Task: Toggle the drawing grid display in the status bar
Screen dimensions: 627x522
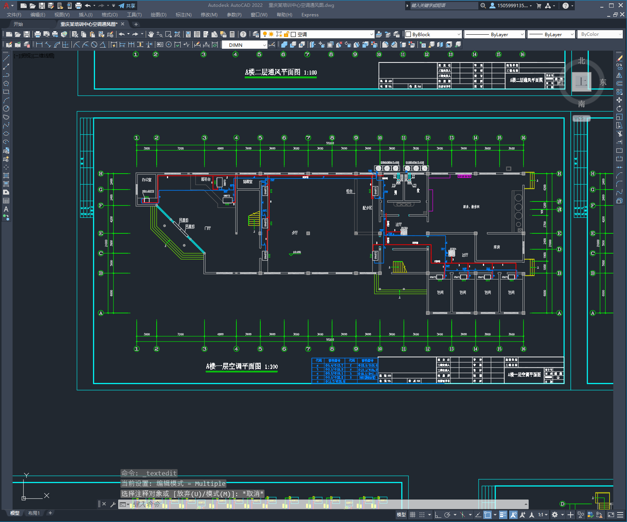Action: tap(413, 515)
